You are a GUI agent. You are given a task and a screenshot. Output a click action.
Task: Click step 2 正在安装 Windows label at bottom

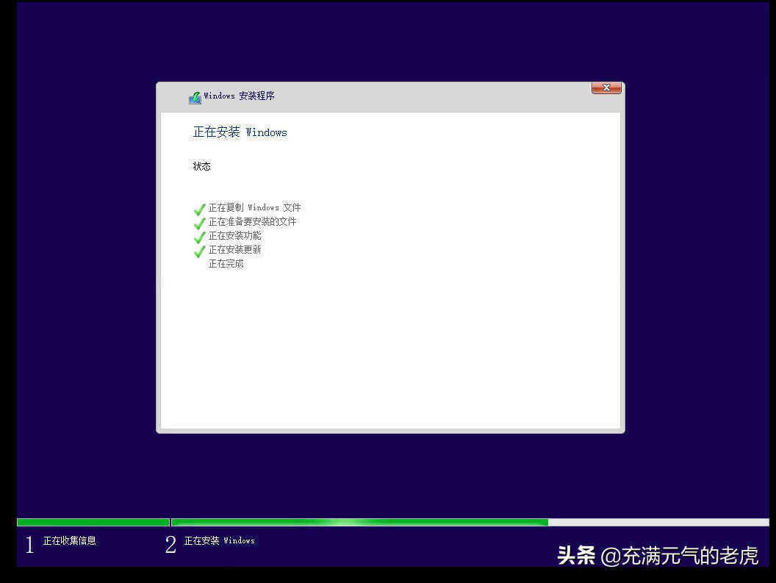pos(219,540)
